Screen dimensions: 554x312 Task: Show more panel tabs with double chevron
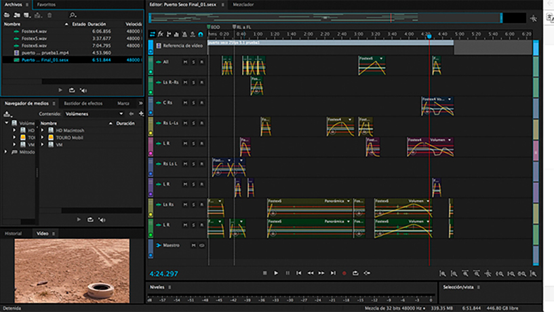(140, 103)
